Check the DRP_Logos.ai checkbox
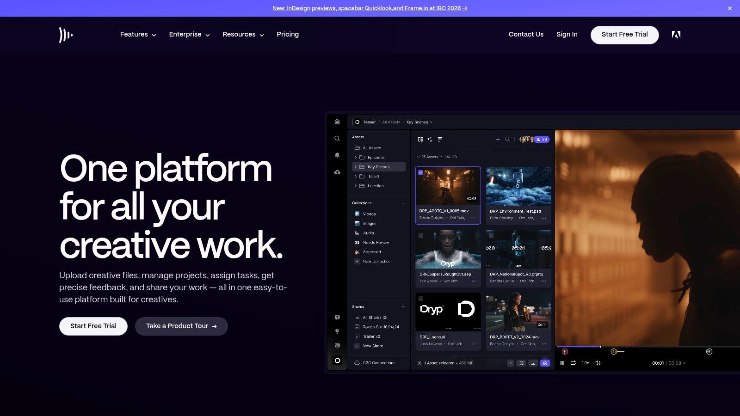 pos(420,299)
